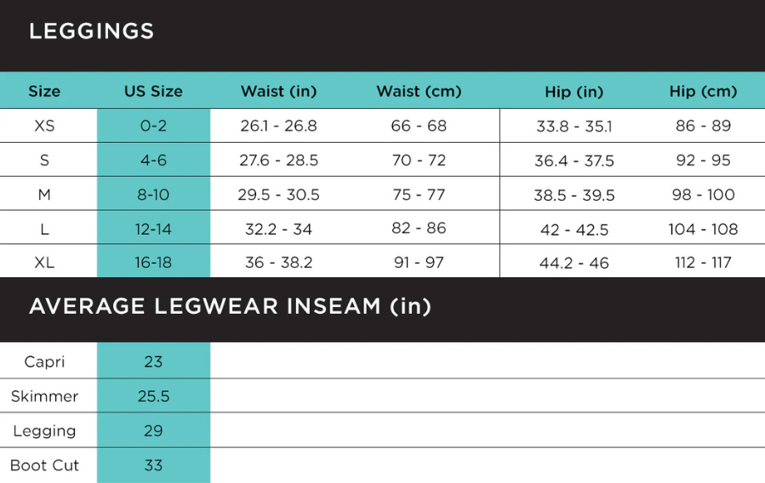Select hip value 38.5 - 39.5
765x483 pixels.
pos(574,195)
